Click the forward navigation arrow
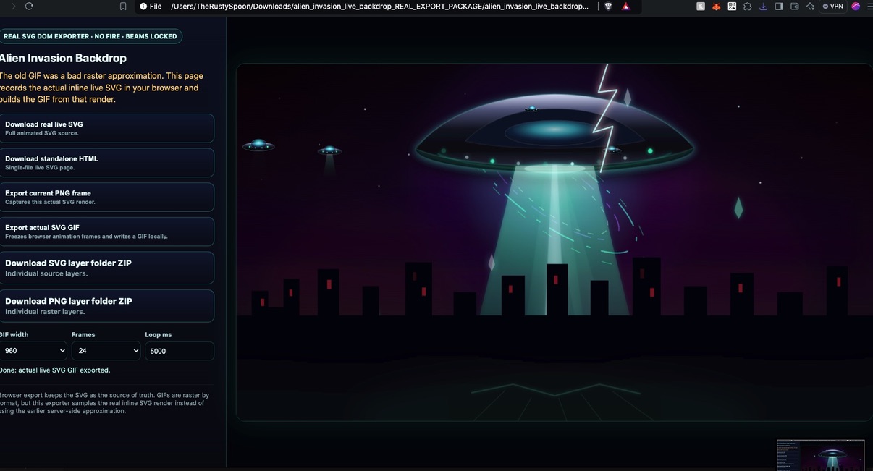This screenshot has height=471, width=873. coord(13,6)
